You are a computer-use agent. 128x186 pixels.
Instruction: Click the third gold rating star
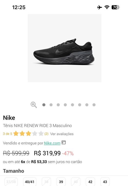[28, 134]
